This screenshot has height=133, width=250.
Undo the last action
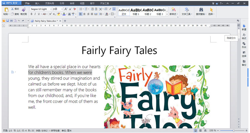coord(19,21)
